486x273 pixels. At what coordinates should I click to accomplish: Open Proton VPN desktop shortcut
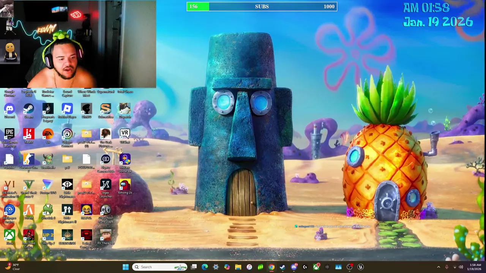tap(48, 187)
